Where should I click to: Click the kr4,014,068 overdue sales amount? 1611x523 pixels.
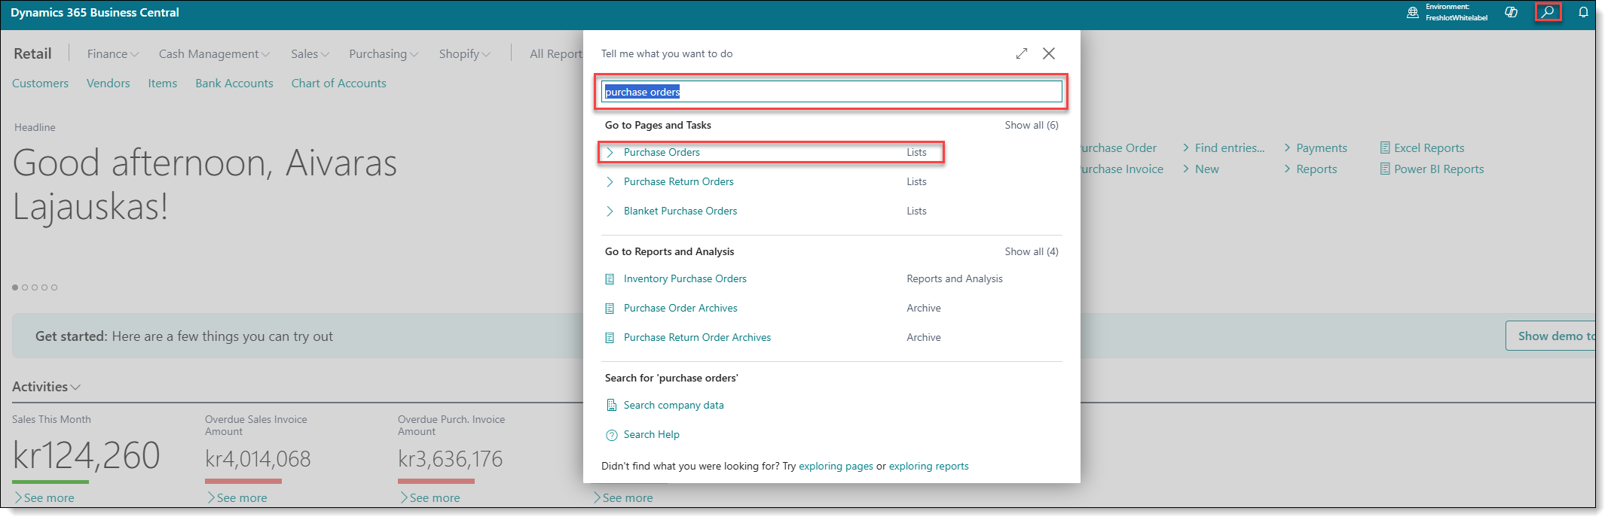click(258, 458)
